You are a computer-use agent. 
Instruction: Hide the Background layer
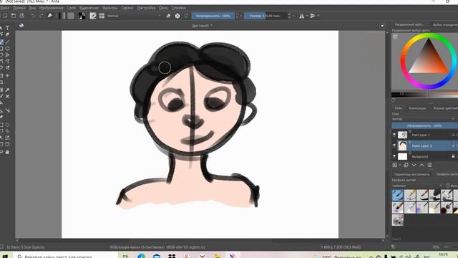pos(394,156)
